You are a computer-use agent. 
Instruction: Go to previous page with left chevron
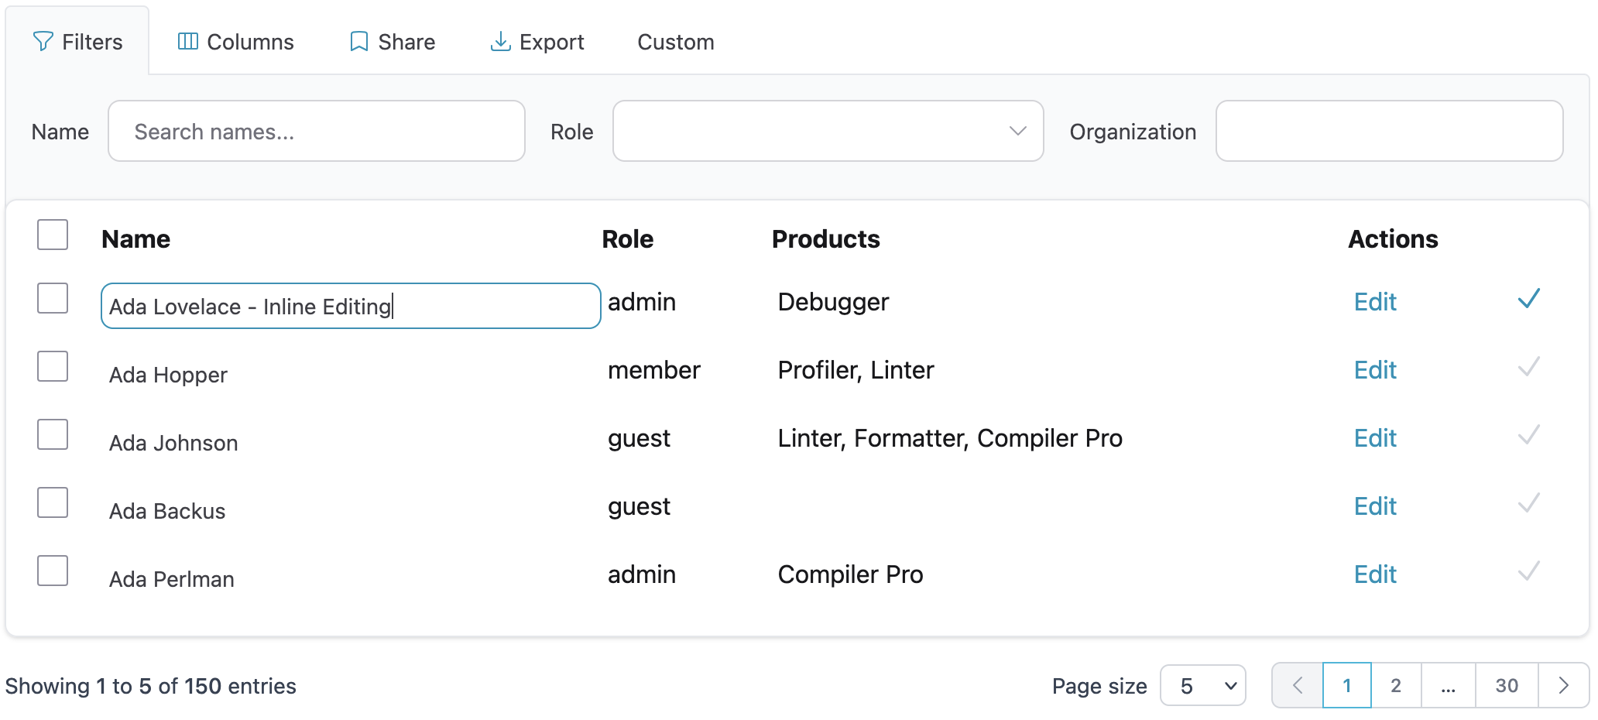1298,685
